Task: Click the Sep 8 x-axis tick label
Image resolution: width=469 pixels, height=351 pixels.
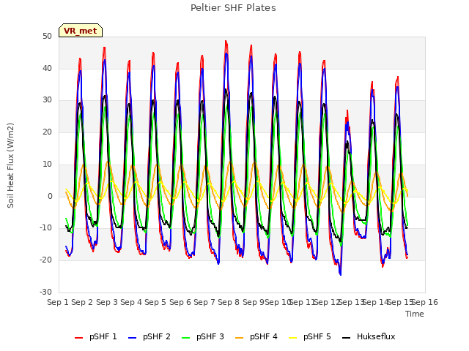Action: tap(229, 302)
